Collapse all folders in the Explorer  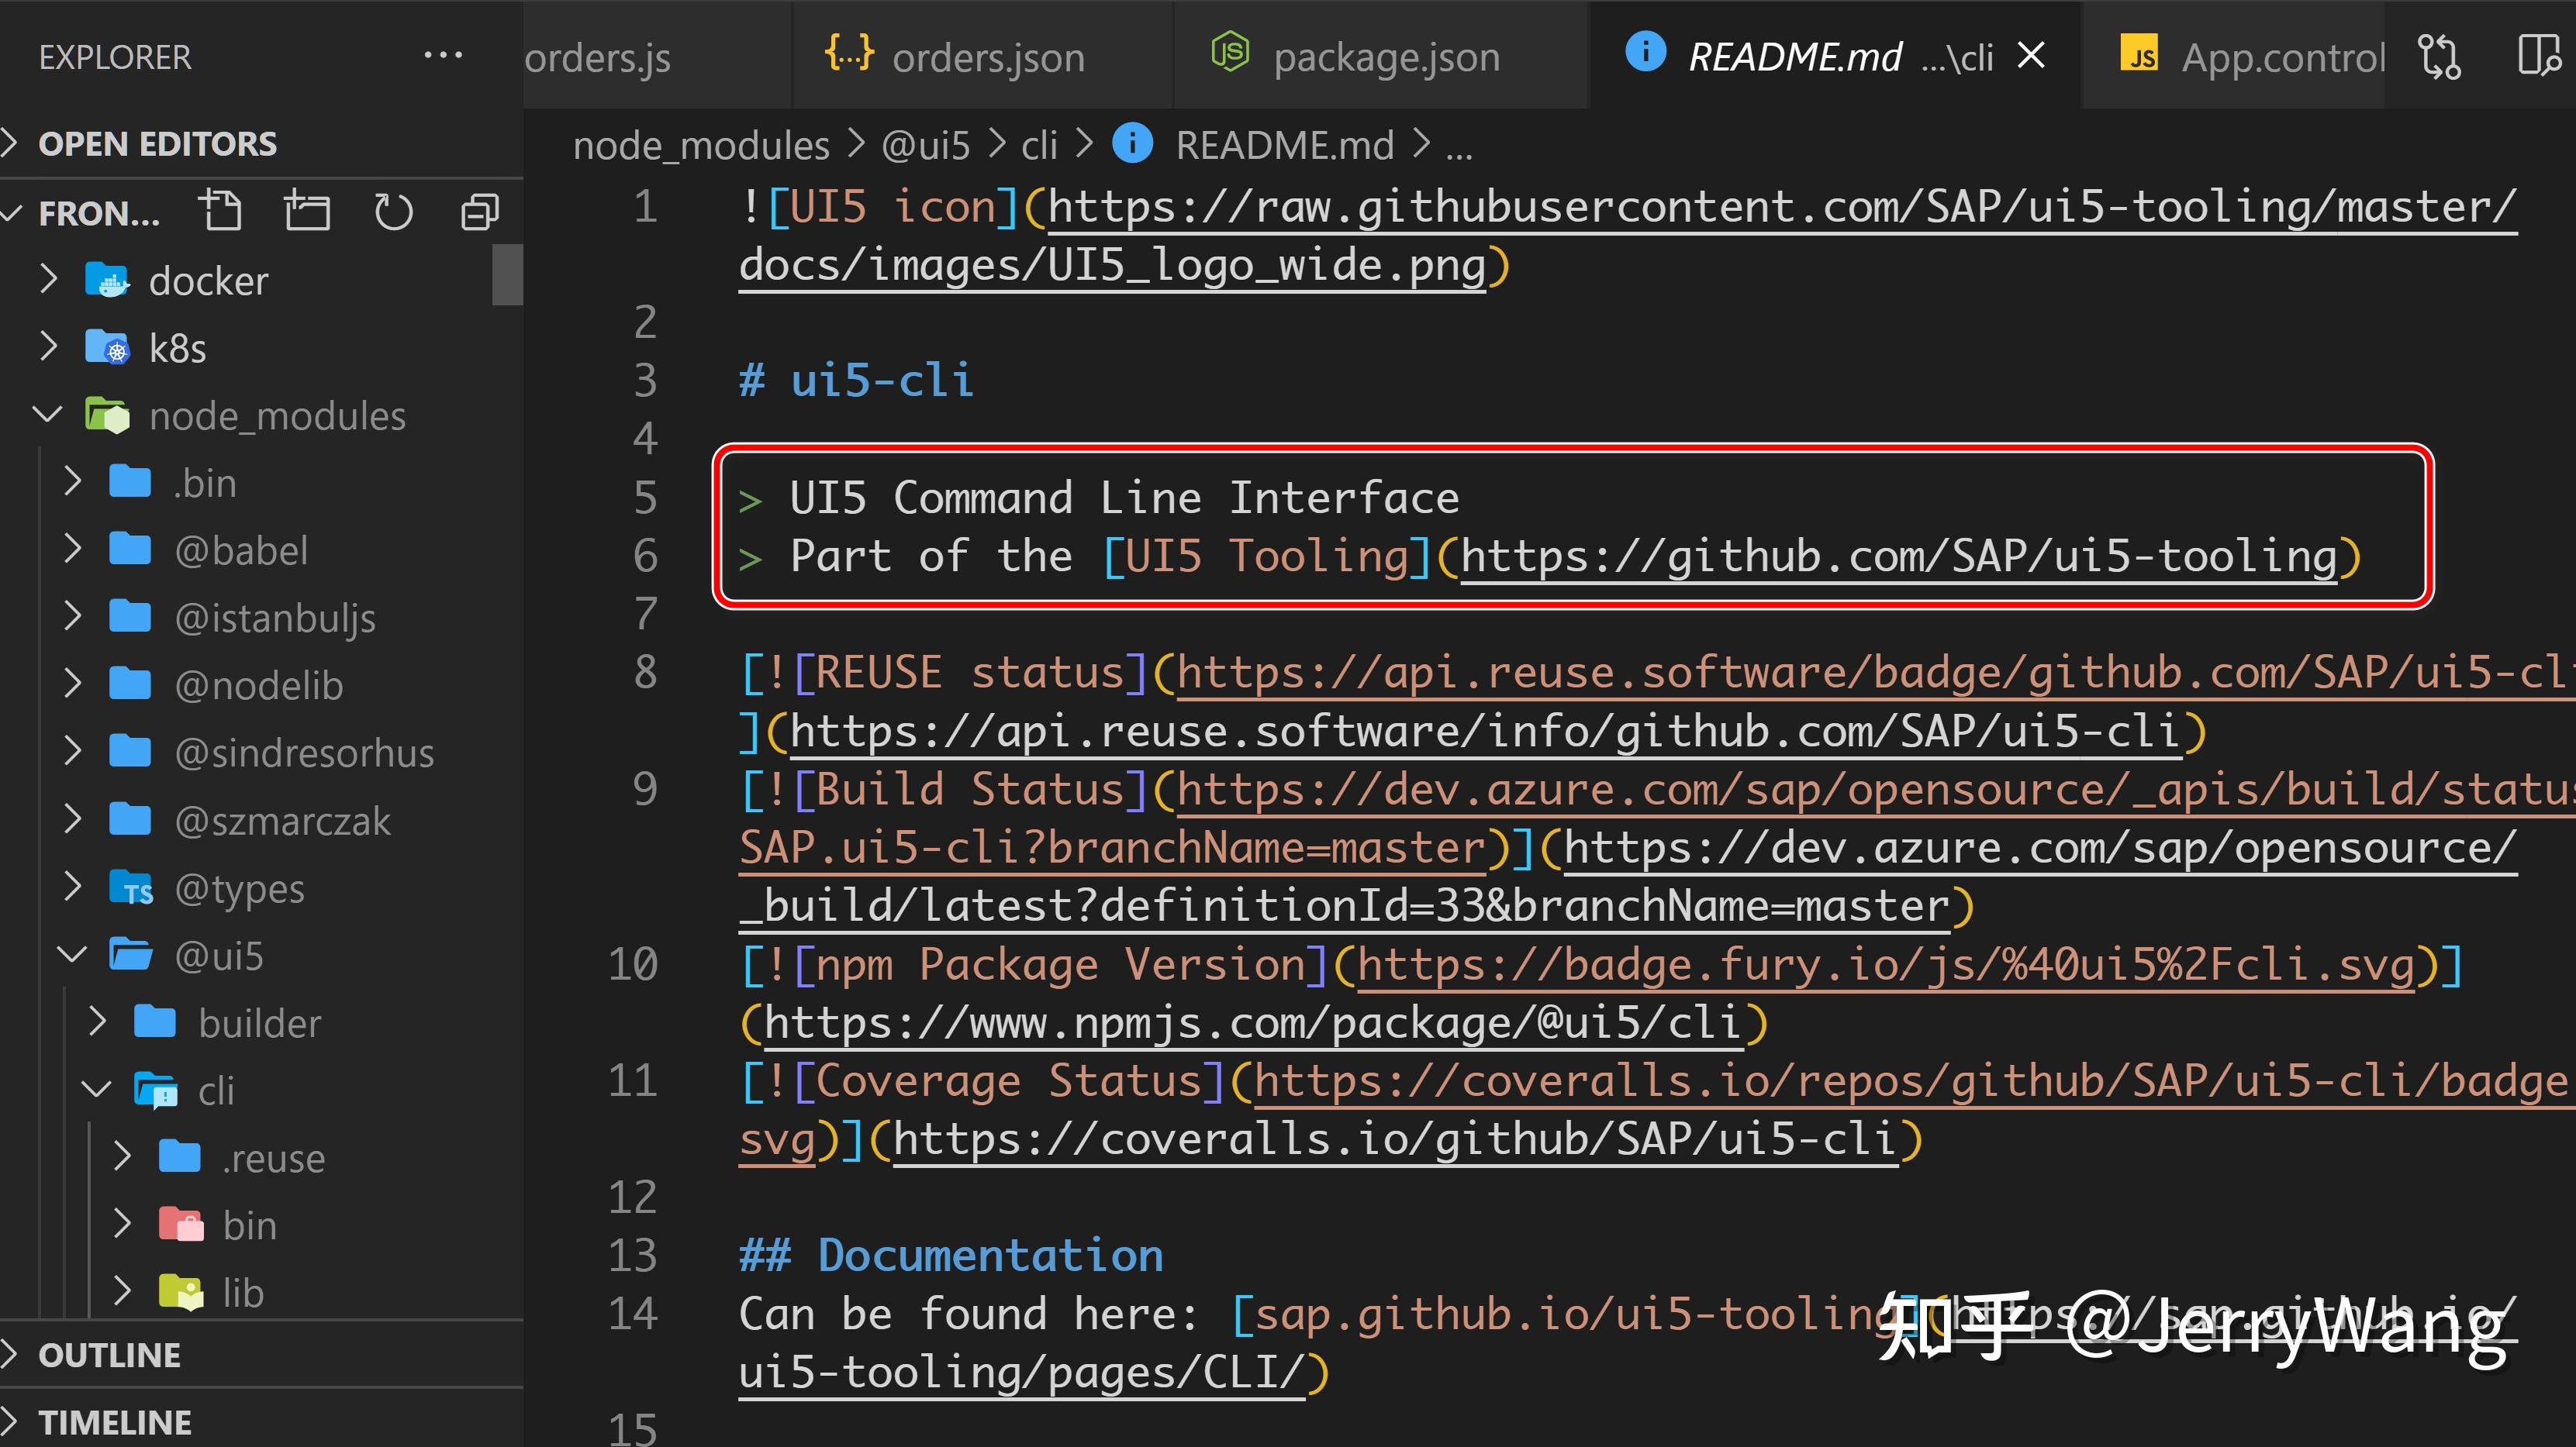click(x=479, y=211)
